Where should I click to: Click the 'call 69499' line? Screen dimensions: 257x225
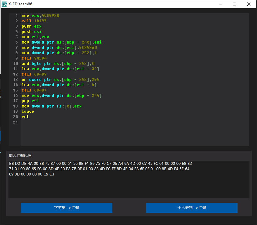click(34, 74)
